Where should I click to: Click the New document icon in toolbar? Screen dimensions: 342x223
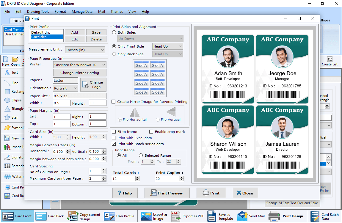(5, 61)
